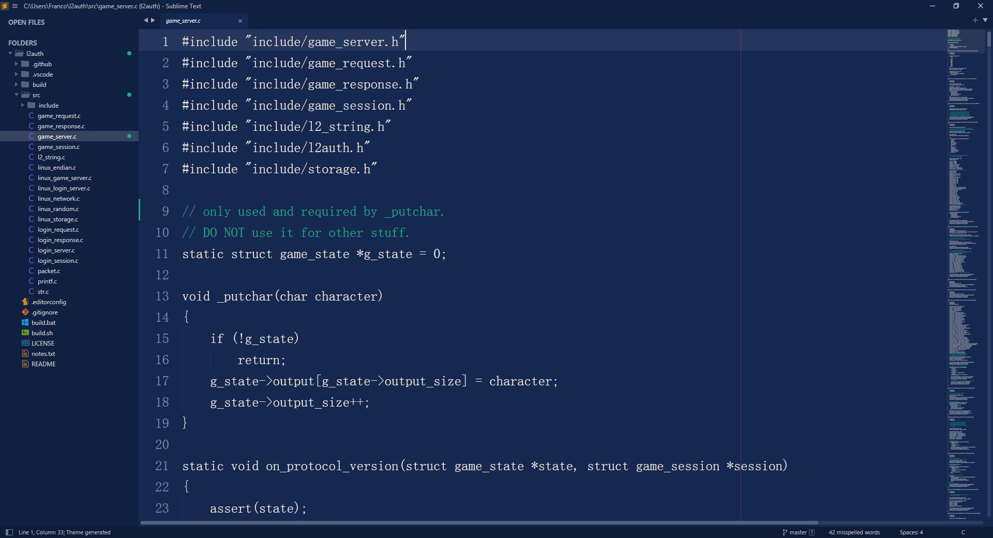
Task: Click the build.sh shell icon
Action: coord(25,333)
